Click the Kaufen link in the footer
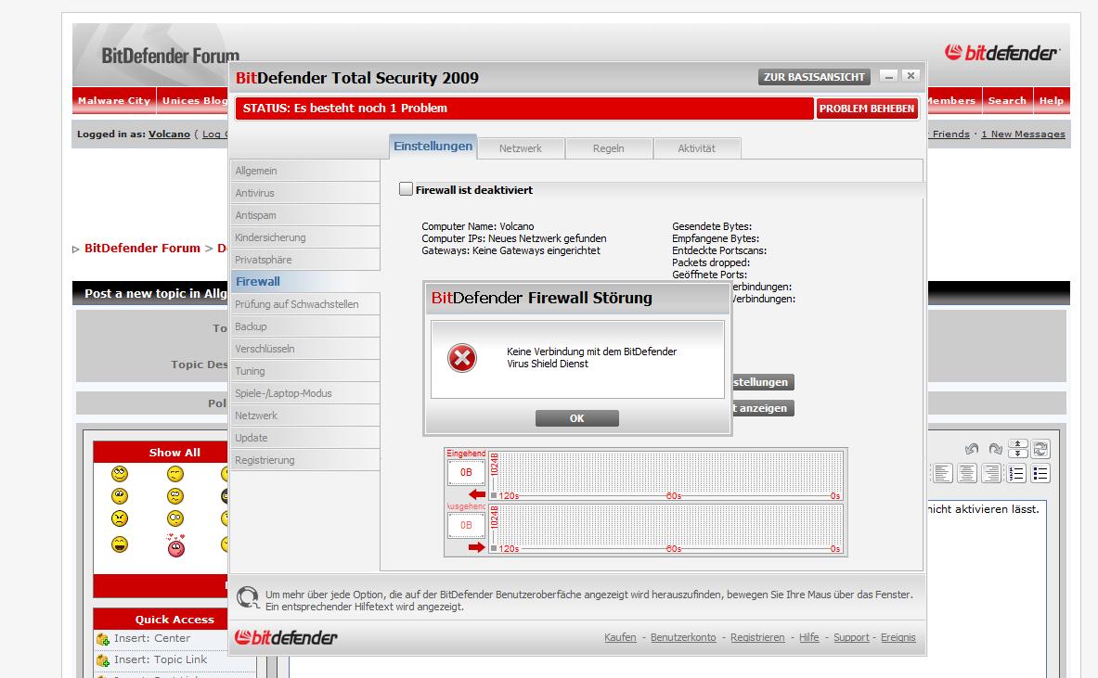1098x678 pixels. 620,637
